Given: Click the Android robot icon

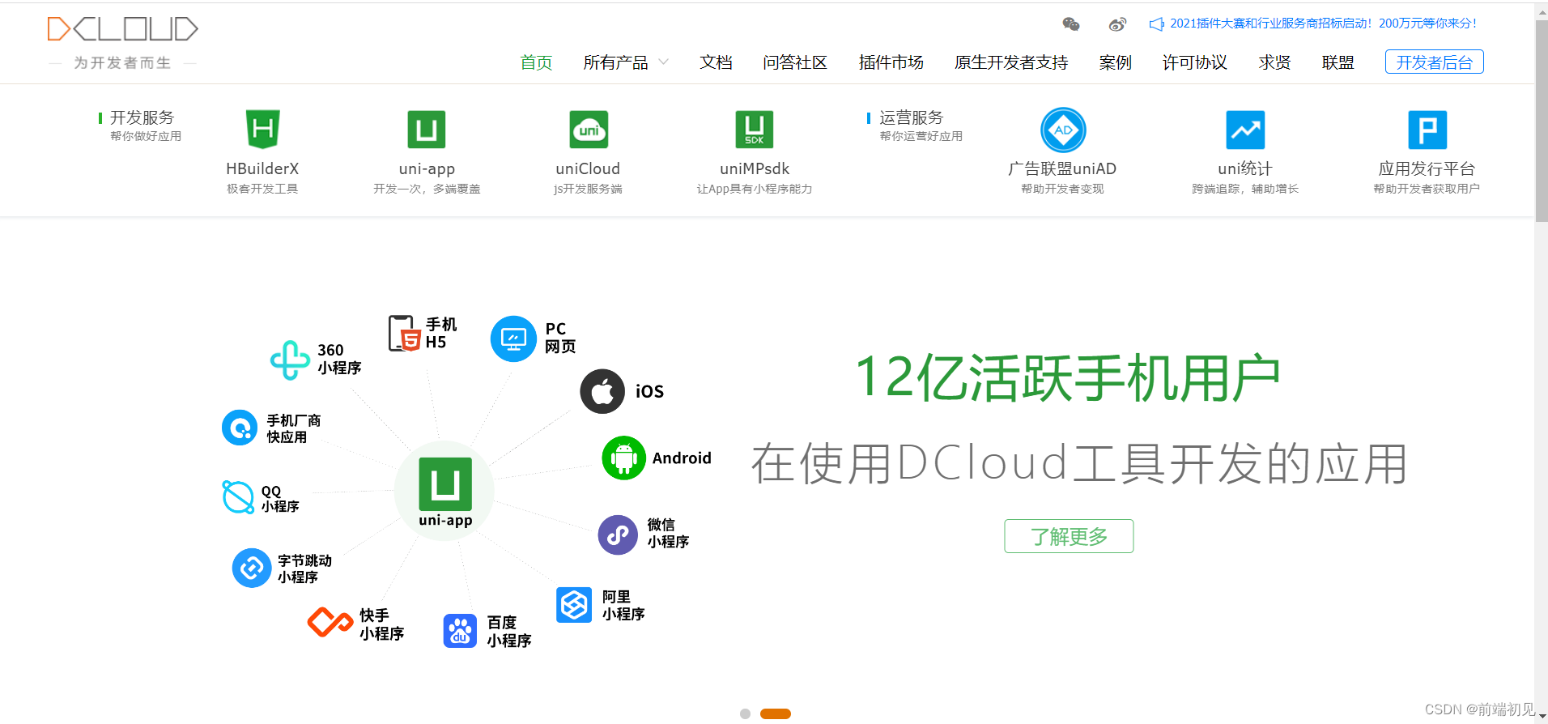Looking at the screenshot, I should pos(624,458).
